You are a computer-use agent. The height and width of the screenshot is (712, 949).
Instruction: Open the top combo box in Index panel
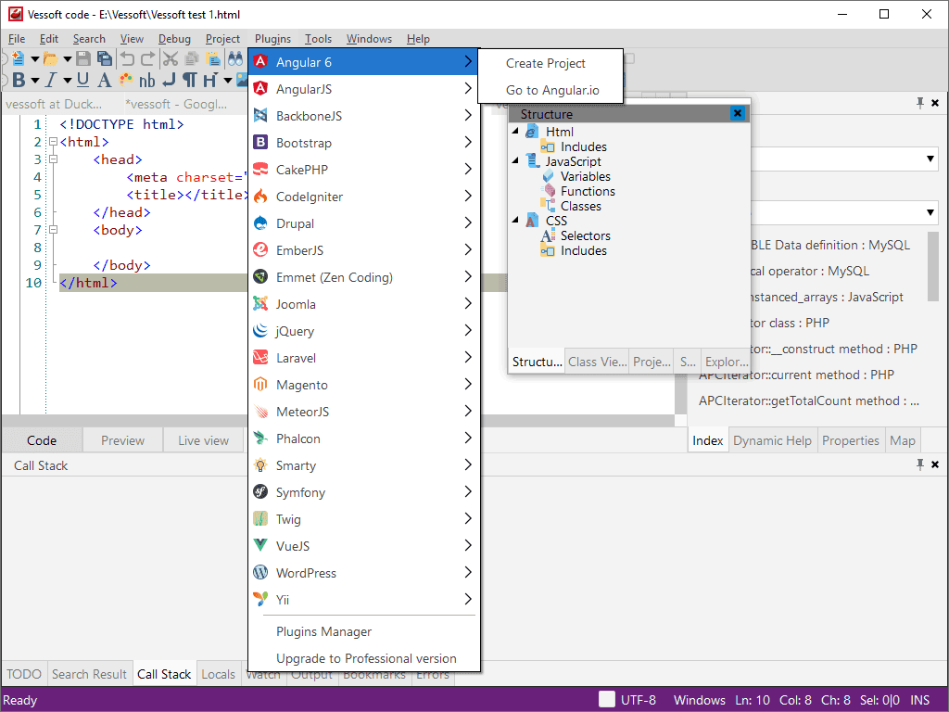930,159
